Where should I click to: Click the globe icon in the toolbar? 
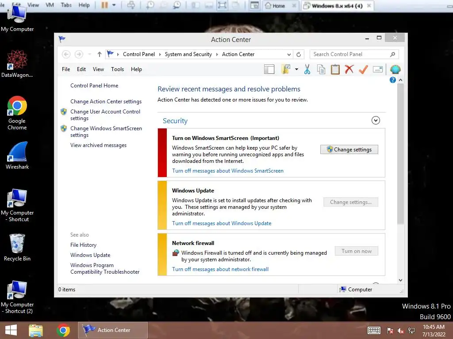[395, 69]
